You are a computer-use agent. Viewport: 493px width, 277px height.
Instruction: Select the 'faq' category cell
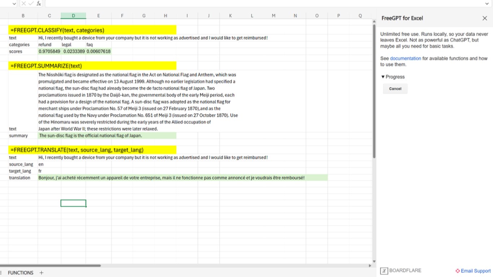click(99, 45)
